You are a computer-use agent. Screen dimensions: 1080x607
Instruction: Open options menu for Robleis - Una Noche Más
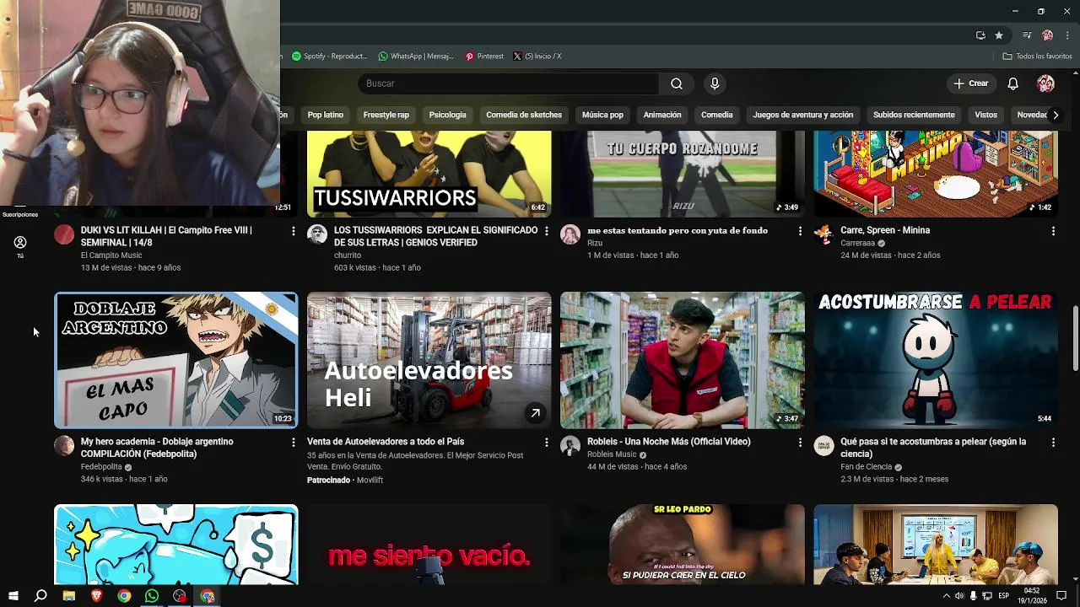(x=800, y=443)
